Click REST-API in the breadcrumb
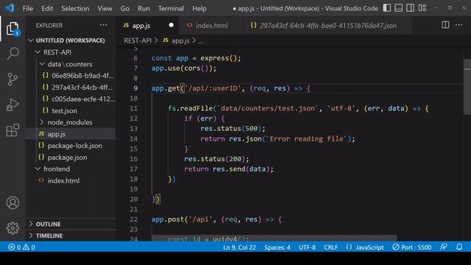 (138, 40)
